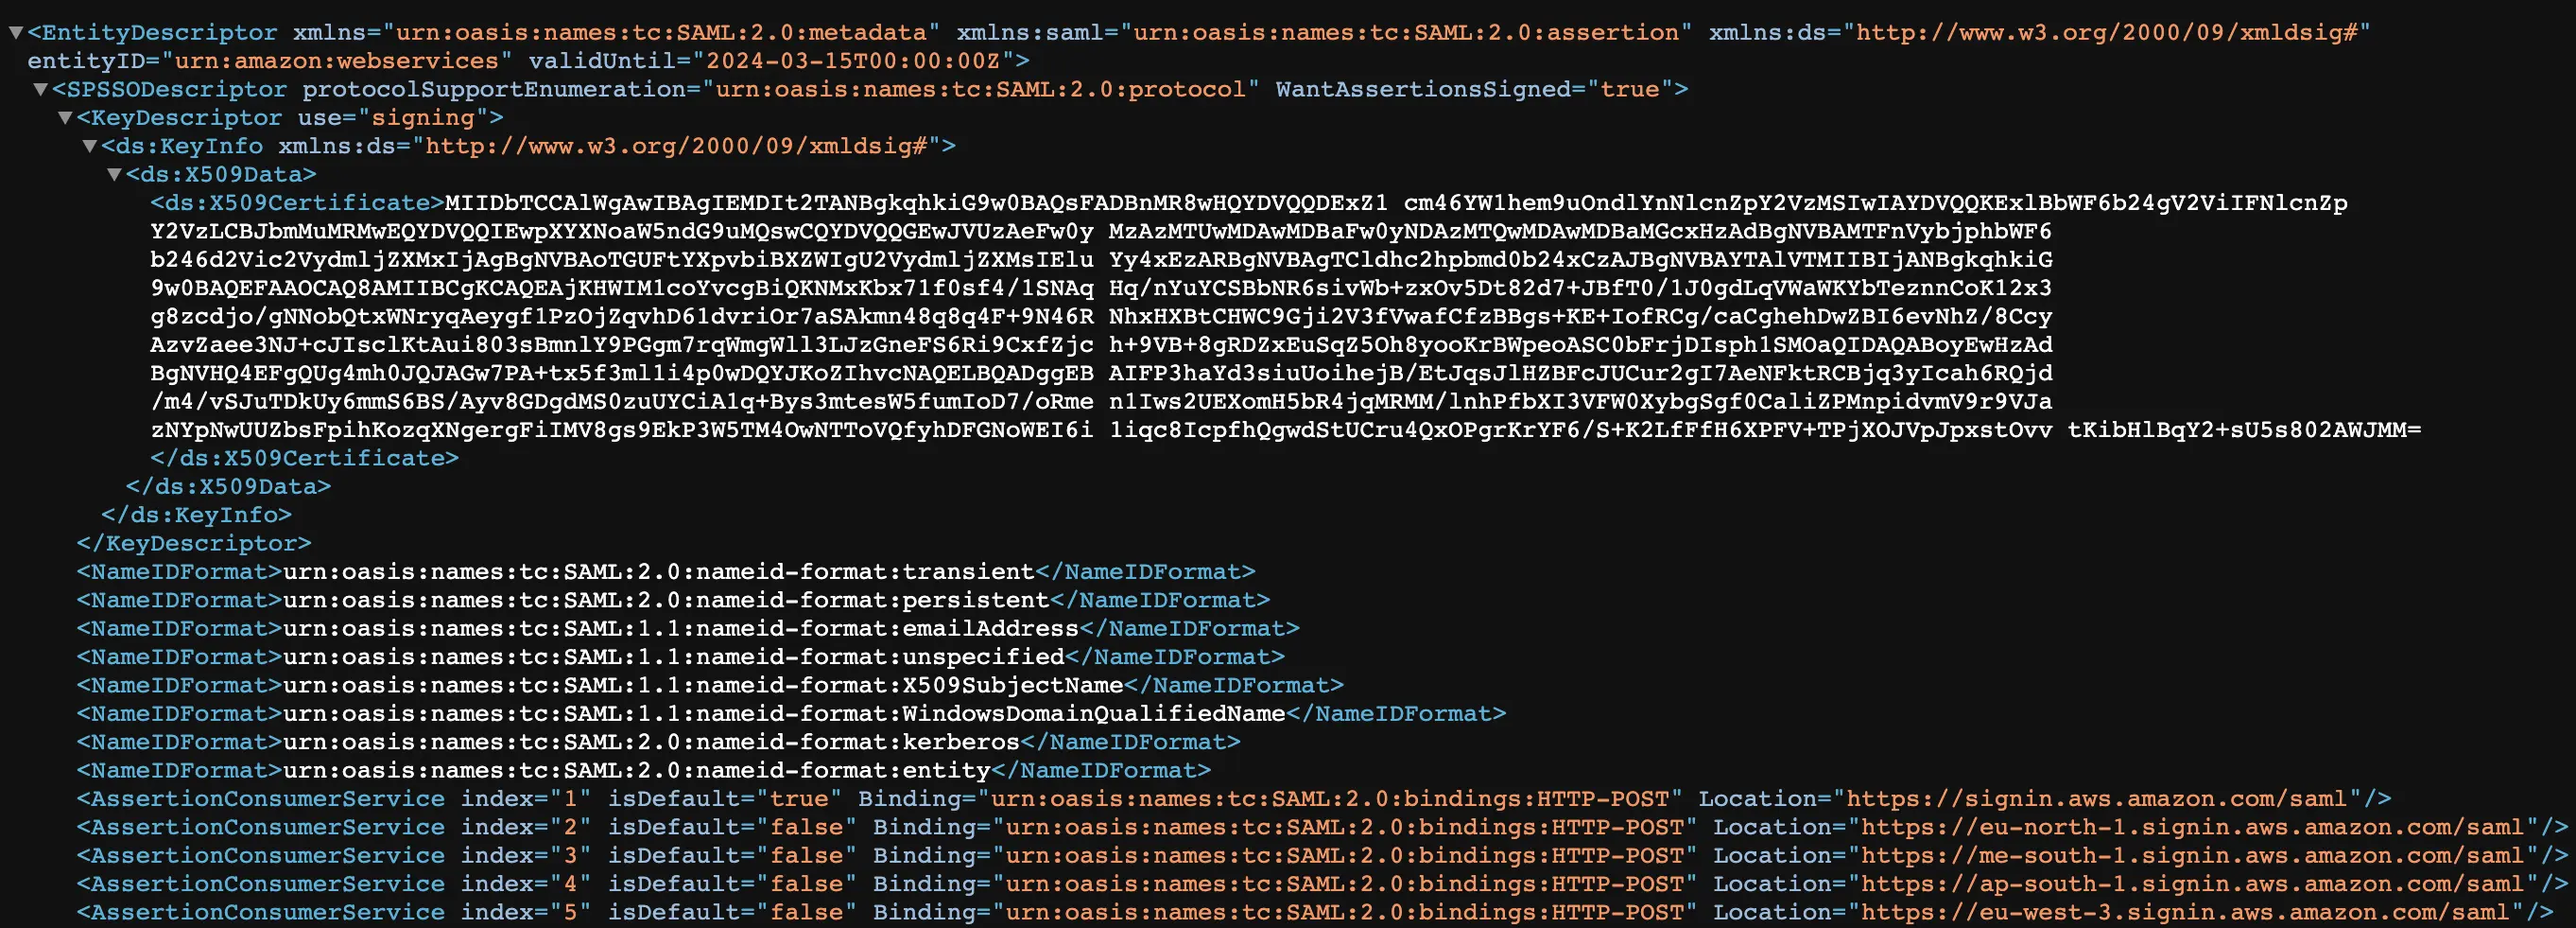
Task: Click the closing ds:X509Certificate tag
Action: coord(304,459)
